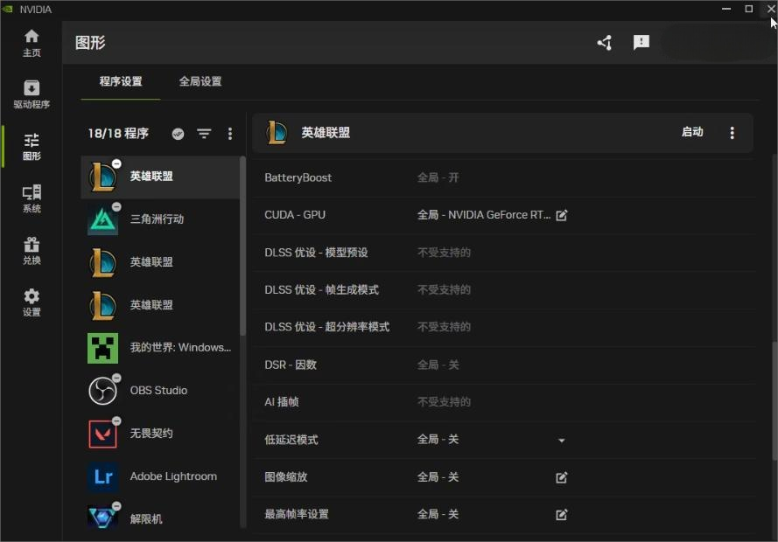778x542 pixels.
Task: Click the share icon in the header
Action: pos(605,43)
